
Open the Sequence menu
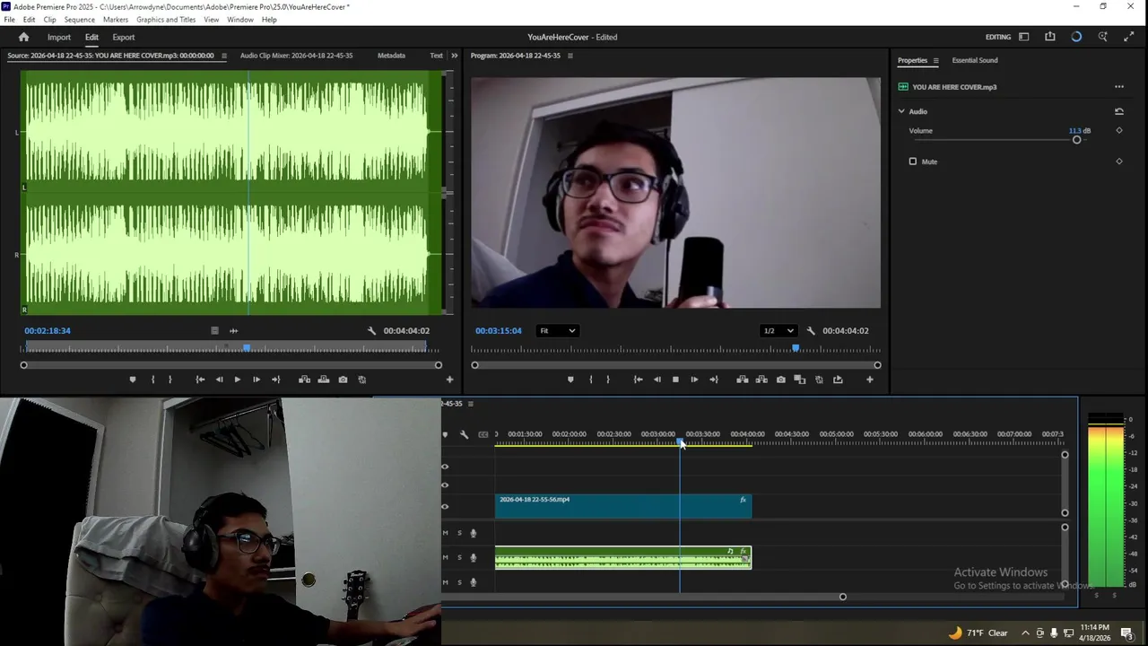(x=80, y=20)
